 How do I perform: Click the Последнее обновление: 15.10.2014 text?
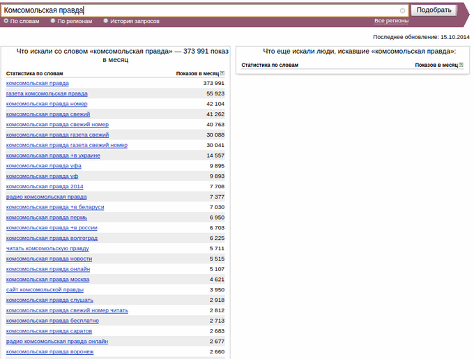(x=421, y=37)
